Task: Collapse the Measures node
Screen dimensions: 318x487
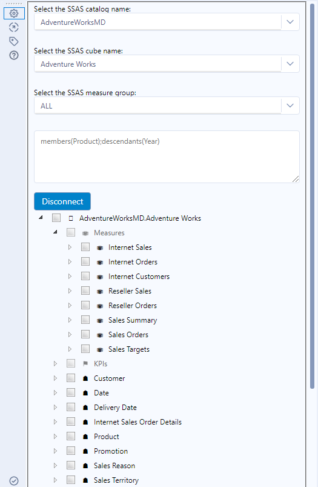Action: pyautogui.click(x=55, y=232)
